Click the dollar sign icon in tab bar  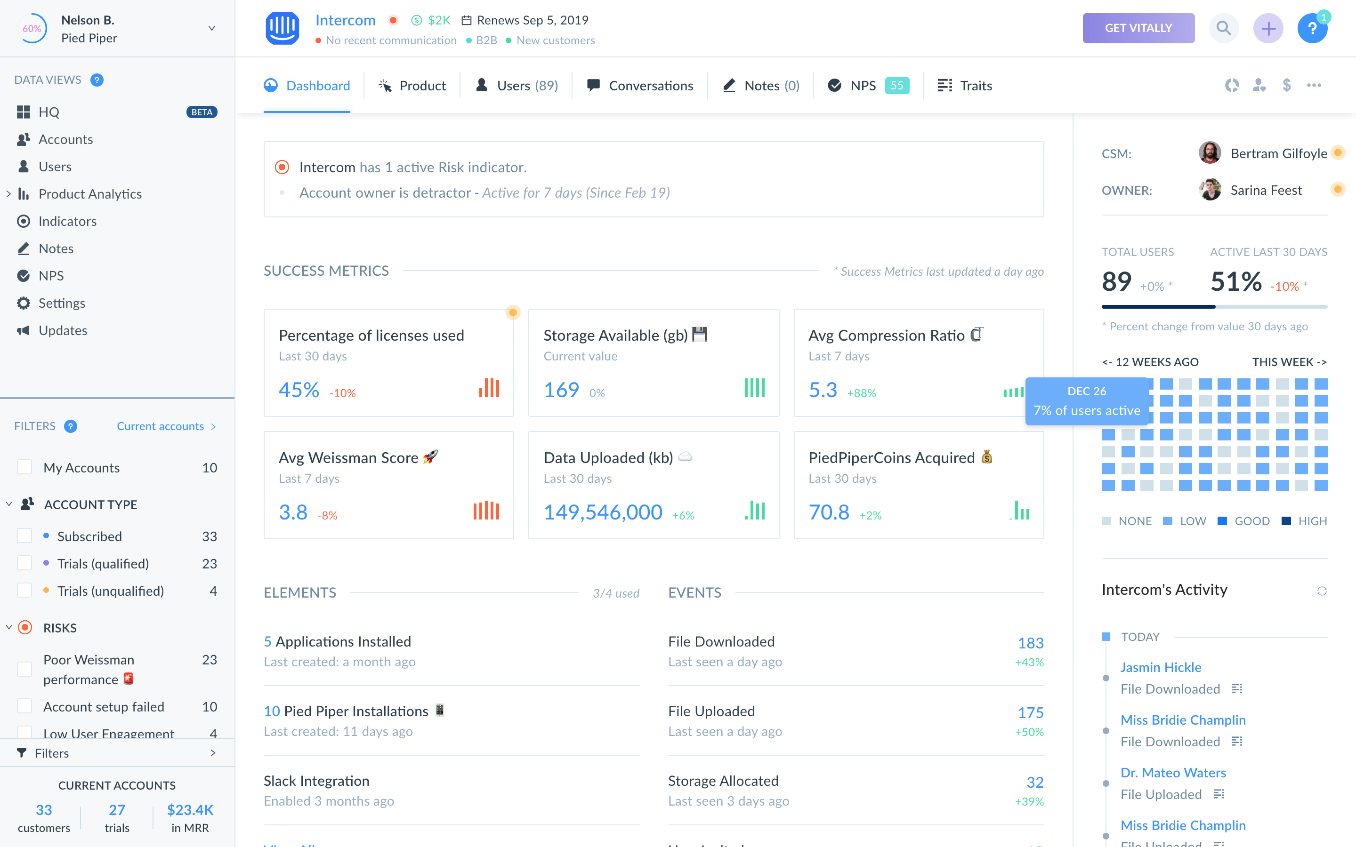click(x=1286, y=85)
